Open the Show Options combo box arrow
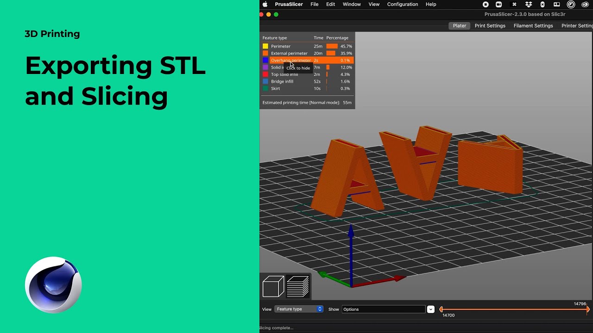The image size is (593, 333). coord(431,309)
